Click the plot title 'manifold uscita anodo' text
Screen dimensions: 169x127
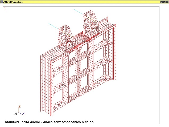click(x=22, y=122)
